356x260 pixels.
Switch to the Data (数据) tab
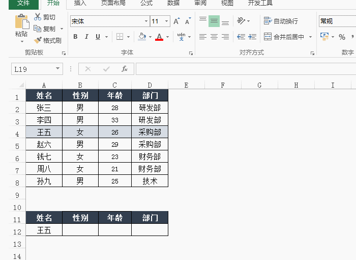point(173,3)
